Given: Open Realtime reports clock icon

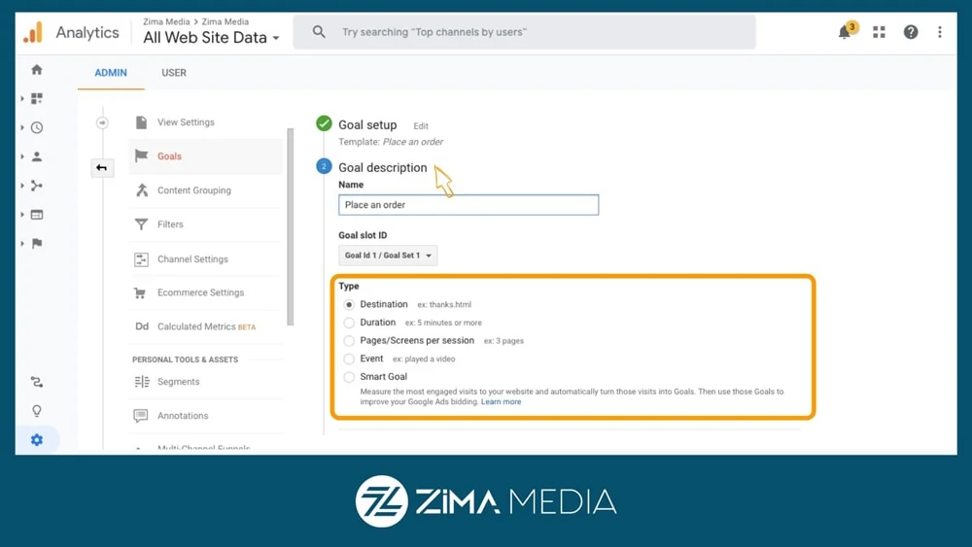Looking at the screenshot, I should (37, 127).
